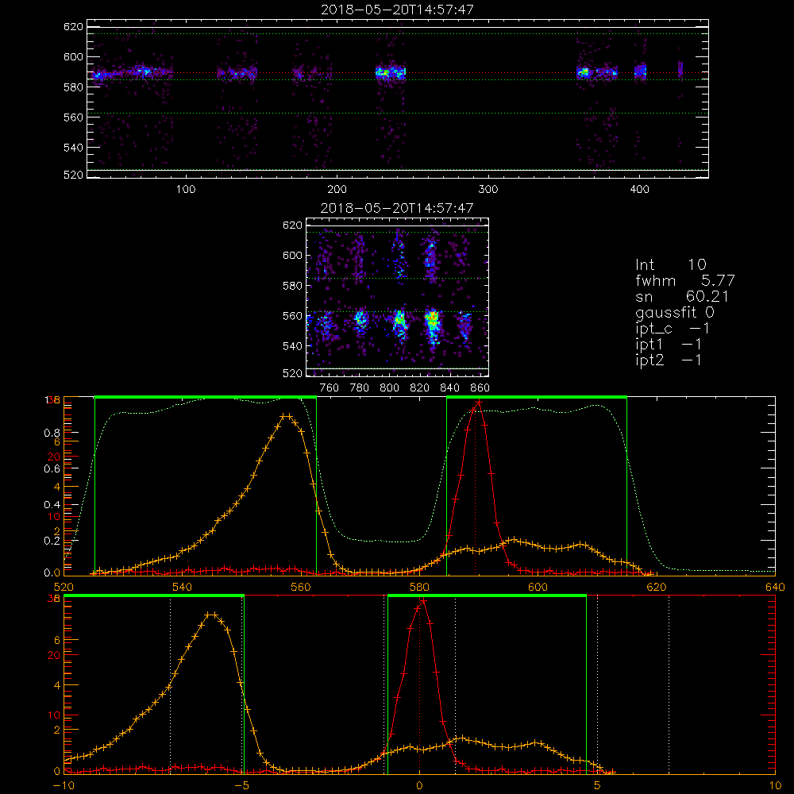
Task: Click x-axis label -10 of the bottom plot
Action: 63,785
